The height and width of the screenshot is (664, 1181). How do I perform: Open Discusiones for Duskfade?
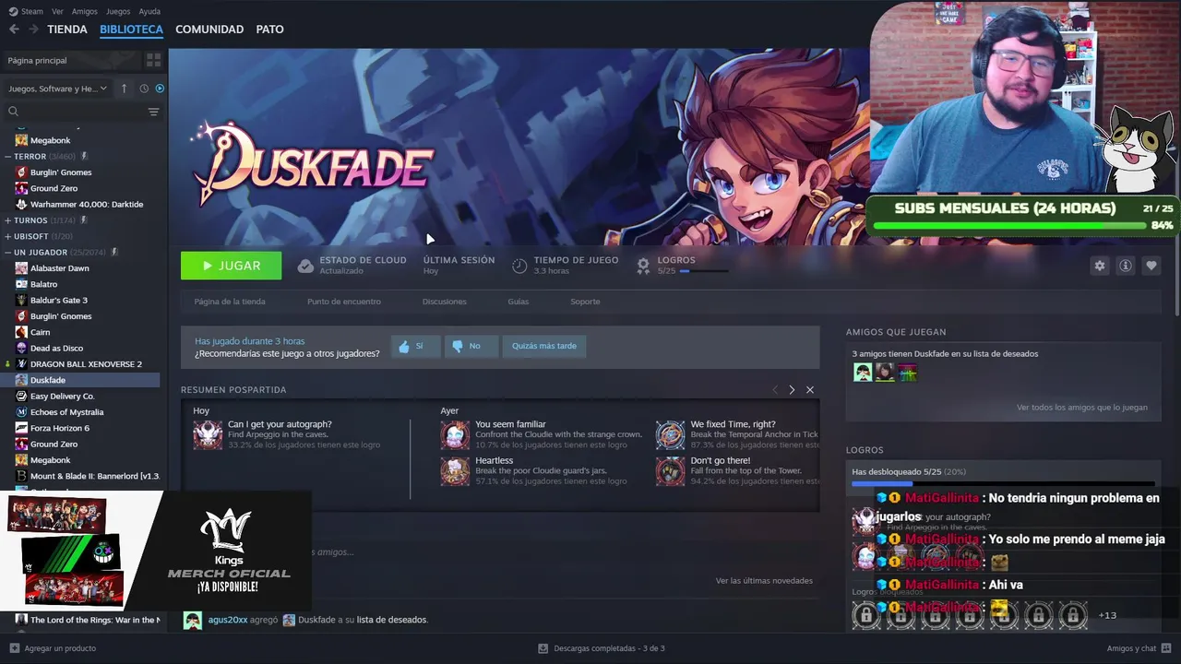coord(445,302)
